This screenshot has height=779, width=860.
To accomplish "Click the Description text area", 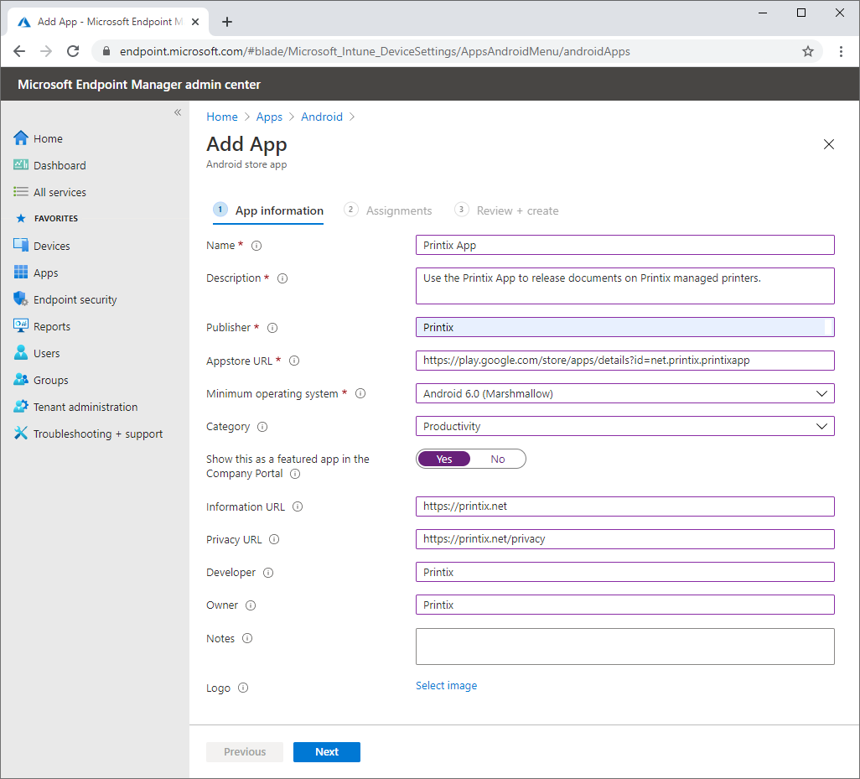I will pyautogui.click(x=624, y=286).
